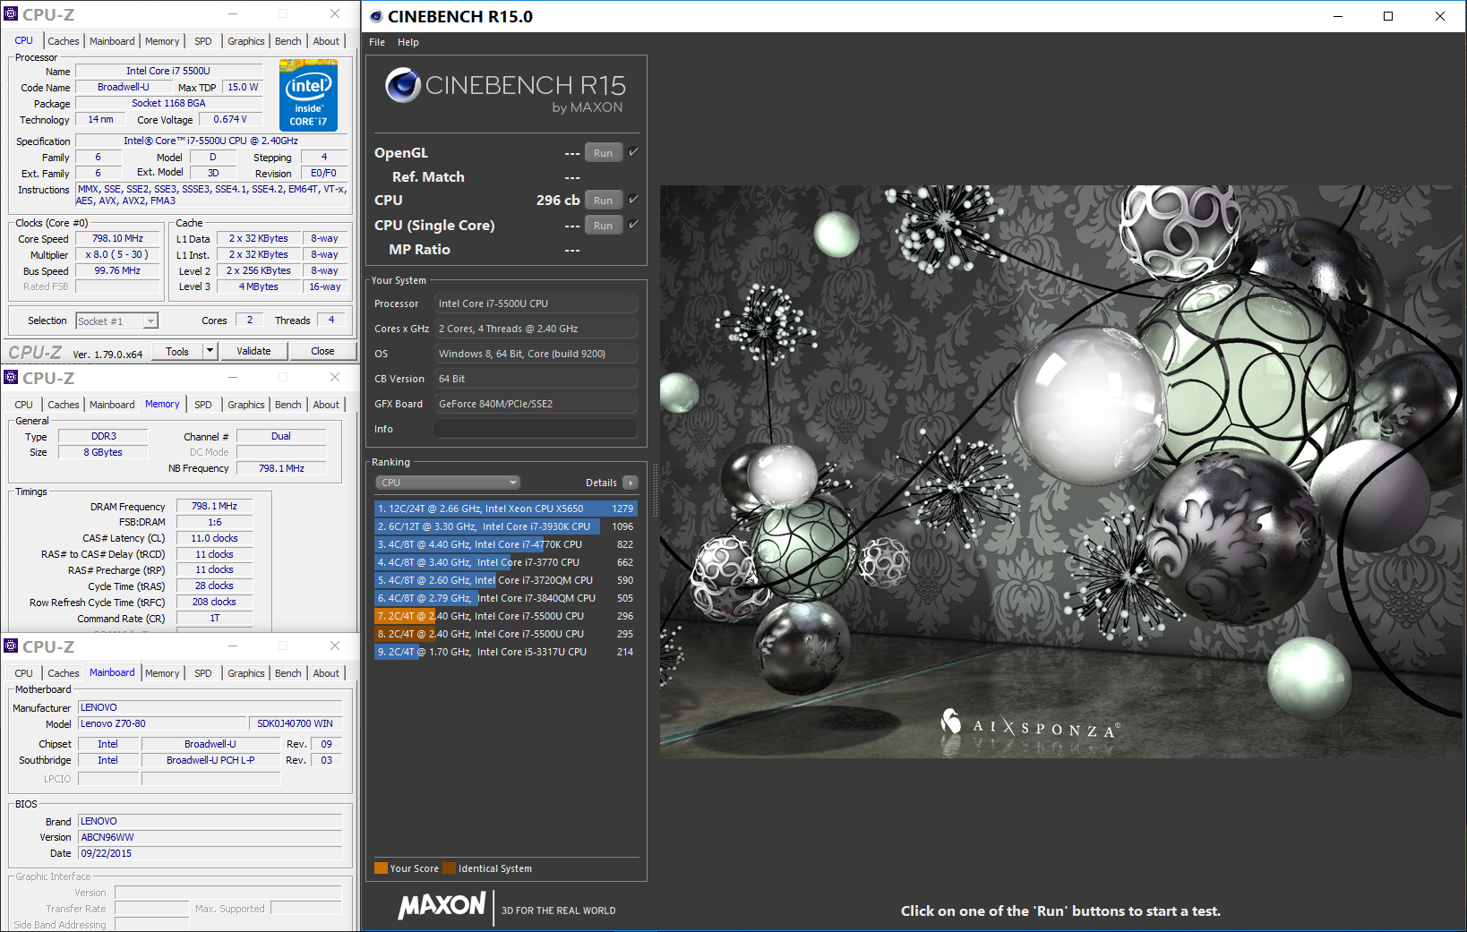
Task: Click the Processor field Intel Core i7-5500U CPU
Action: click(x=536, y=304)
